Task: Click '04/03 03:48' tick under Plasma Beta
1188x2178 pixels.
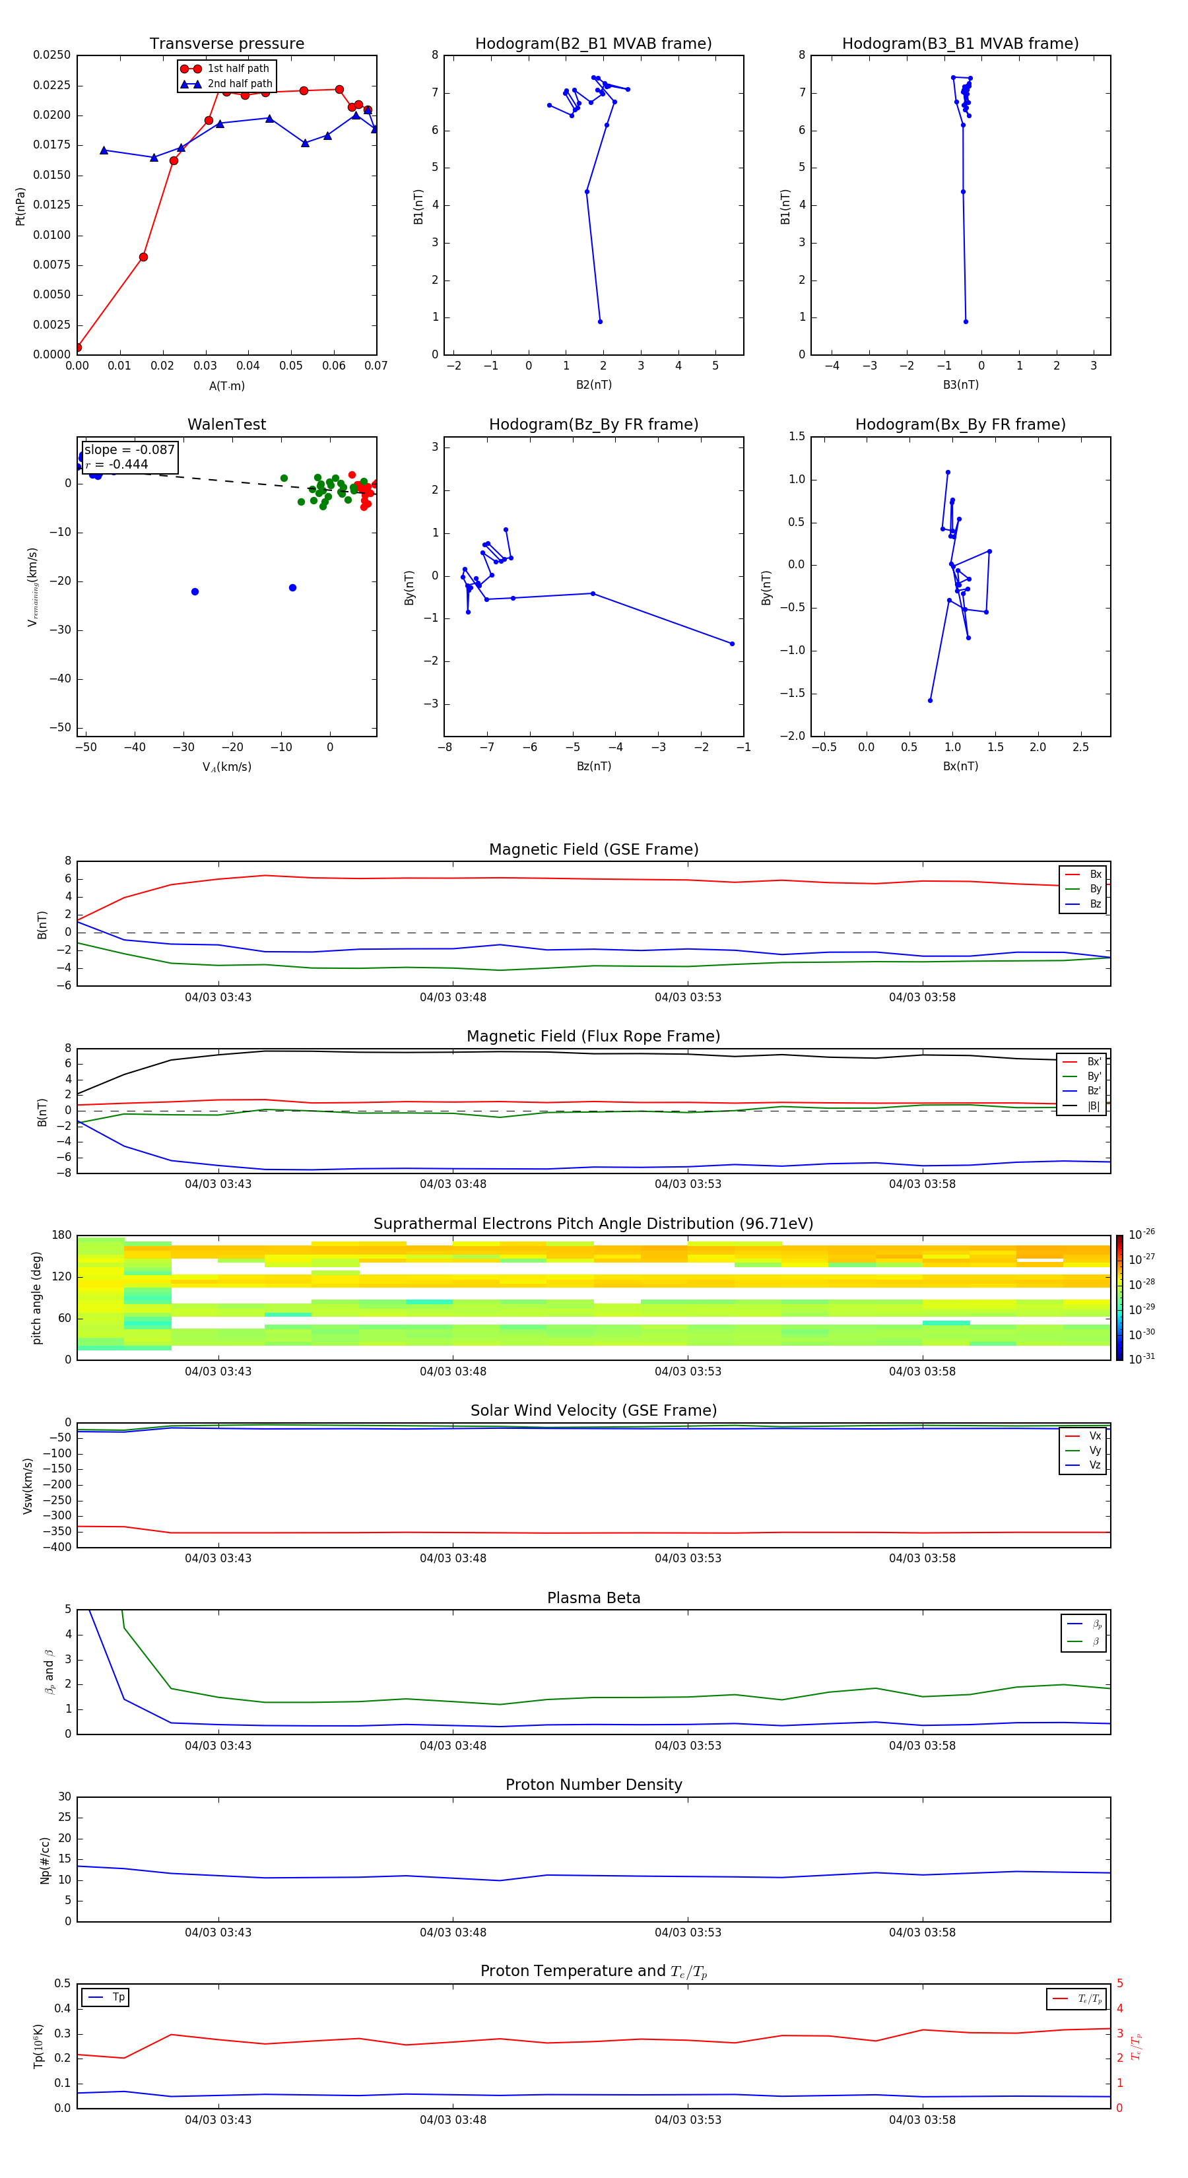Action: pyautogui.click(x=453, y=1746)
